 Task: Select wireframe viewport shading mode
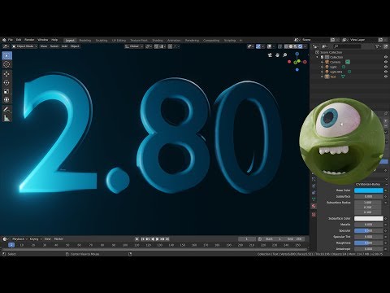[286, 46]
